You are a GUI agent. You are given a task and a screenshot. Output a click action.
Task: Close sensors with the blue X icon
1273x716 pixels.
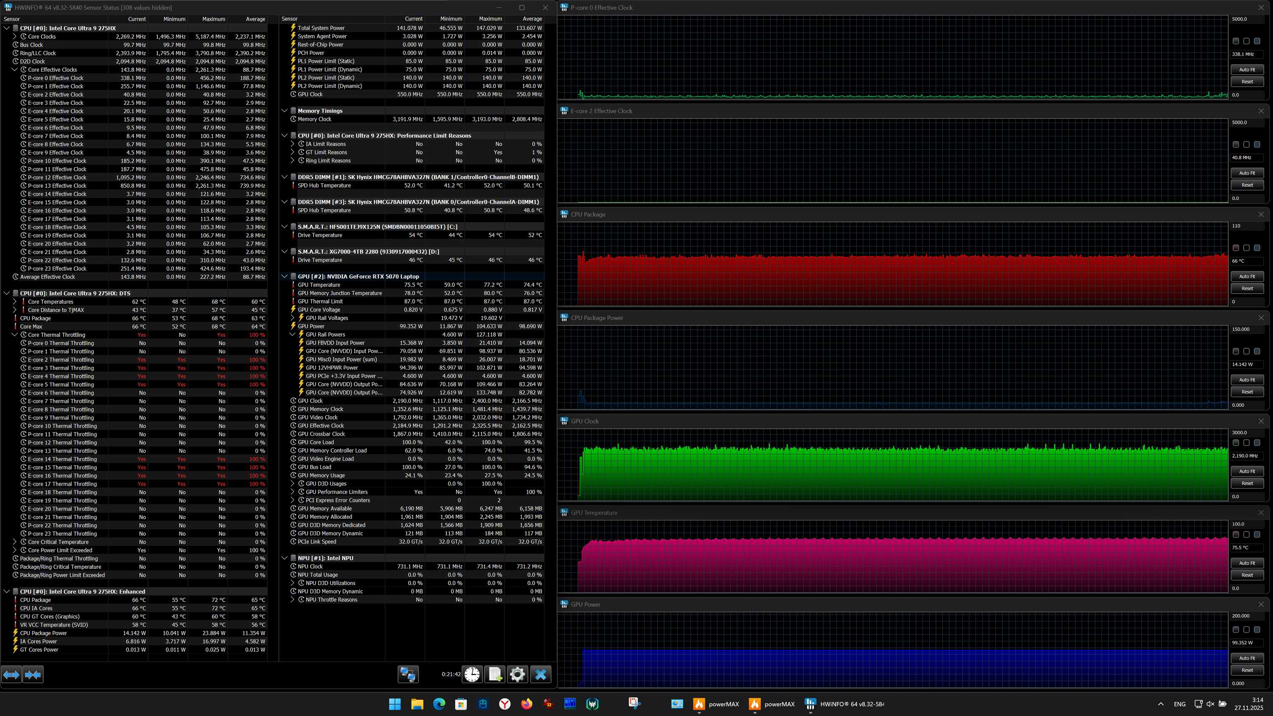(541, 674)
